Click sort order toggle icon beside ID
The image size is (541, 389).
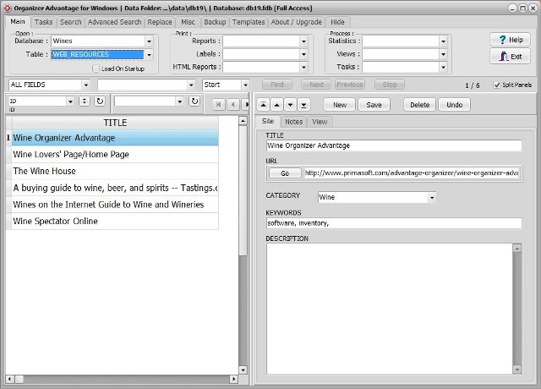85,101
